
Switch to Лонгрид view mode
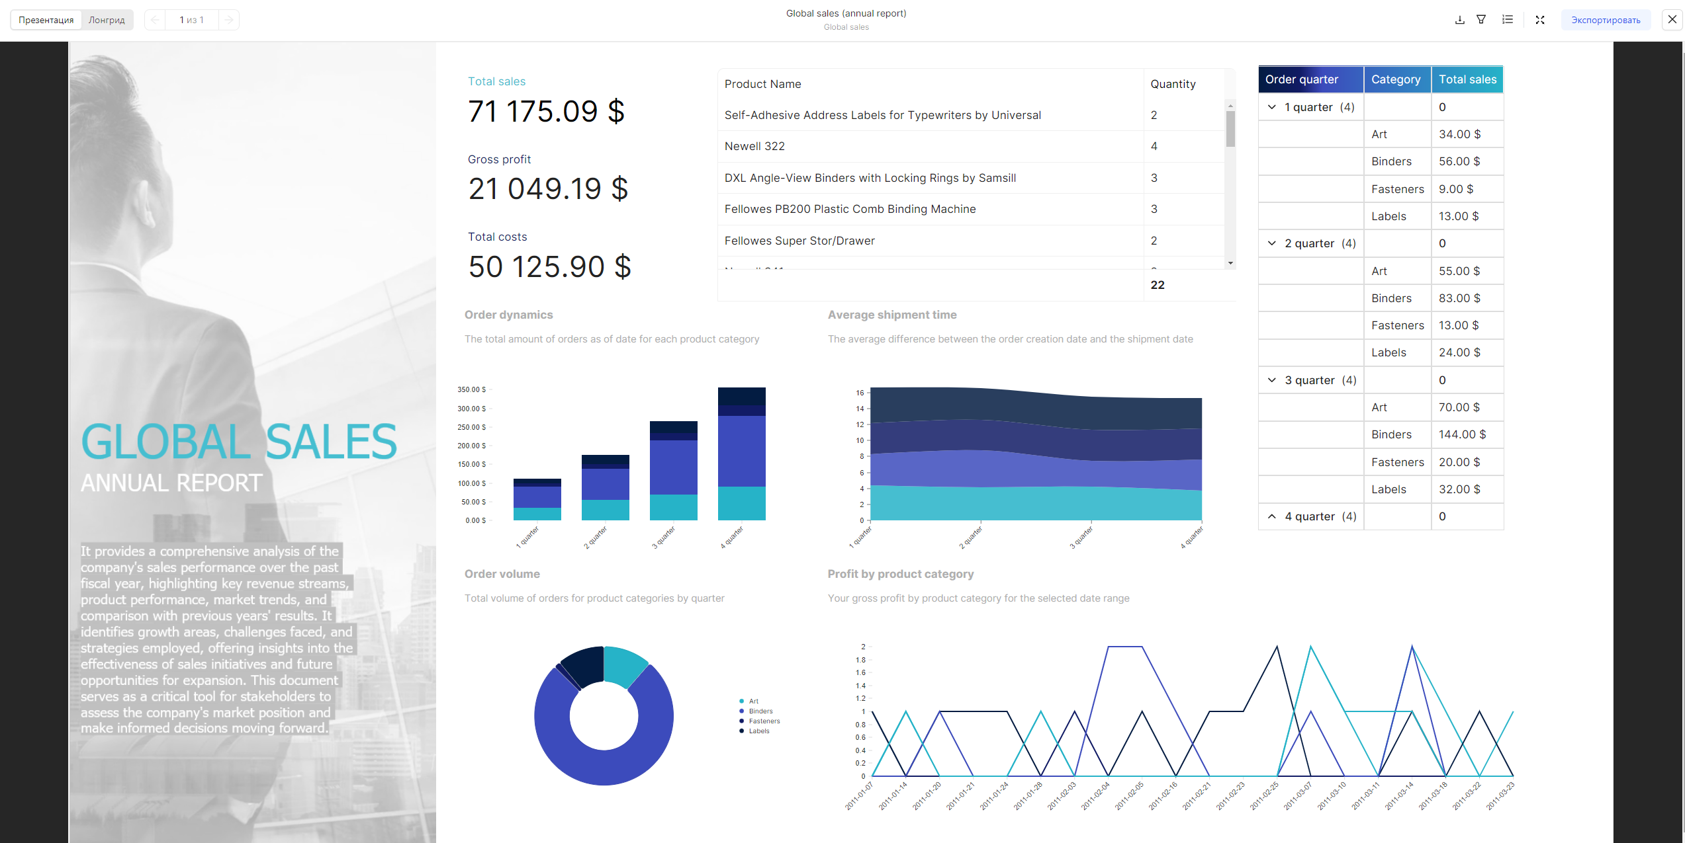point(107,20)
